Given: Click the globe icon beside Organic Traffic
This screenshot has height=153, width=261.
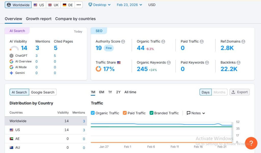Looking at the screenshot, I should point(163,42).
